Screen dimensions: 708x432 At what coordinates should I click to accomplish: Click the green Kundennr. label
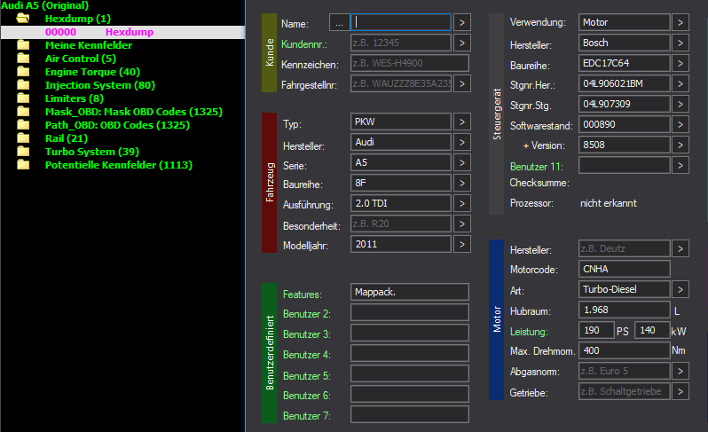click(x=304, y=44)
